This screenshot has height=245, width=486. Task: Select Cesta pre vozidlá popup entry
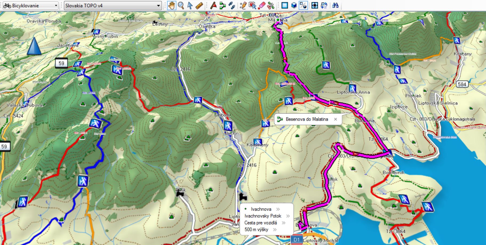pyautogui.click(x=261, y=223)
